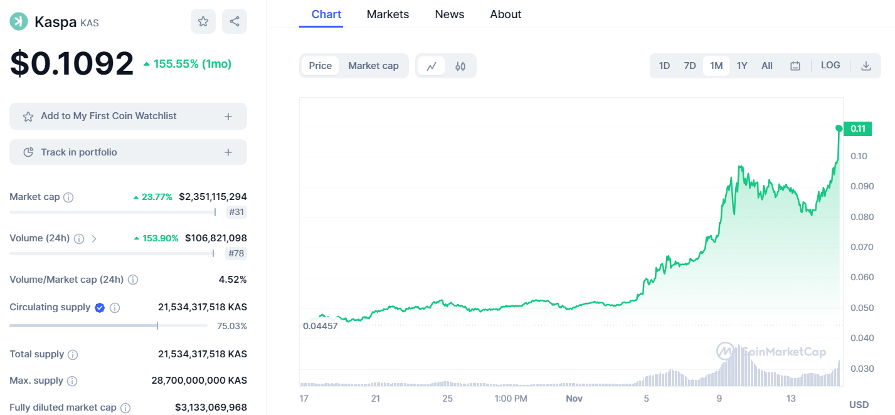The image size is (895, 415).
Task: Click the 4.52% volume/market cap value
Action: pyautogui.click(x=233, y=280)
